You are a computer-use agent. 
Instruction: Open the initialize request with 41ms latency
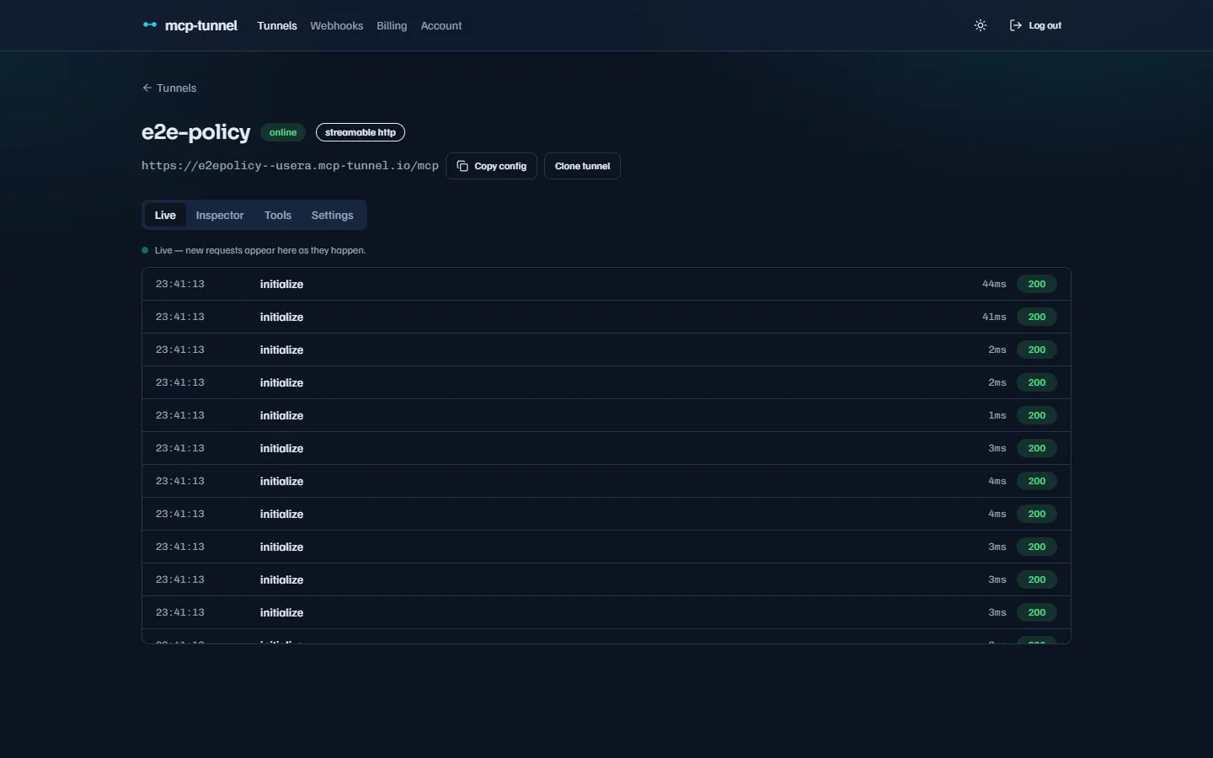click(x=606, y=317)
